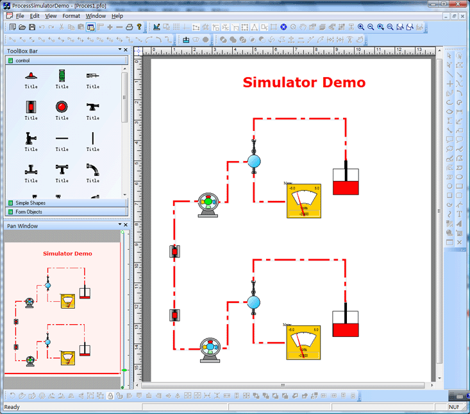Select the green cylinder control in toolbox
This screenshot has width=470, height=414.
[62, 76]
